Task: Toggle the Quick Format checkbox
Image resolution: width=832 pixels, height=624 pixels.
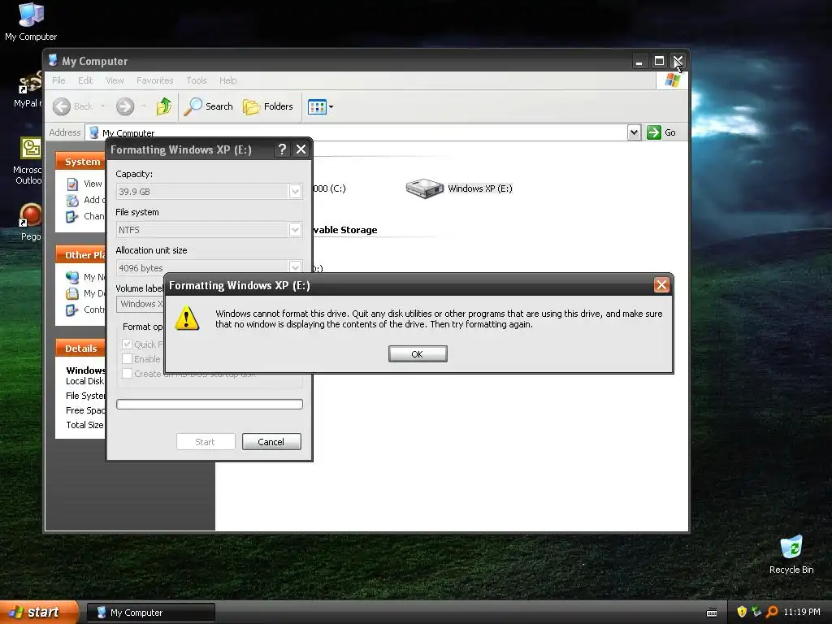Action: [128, 344]
